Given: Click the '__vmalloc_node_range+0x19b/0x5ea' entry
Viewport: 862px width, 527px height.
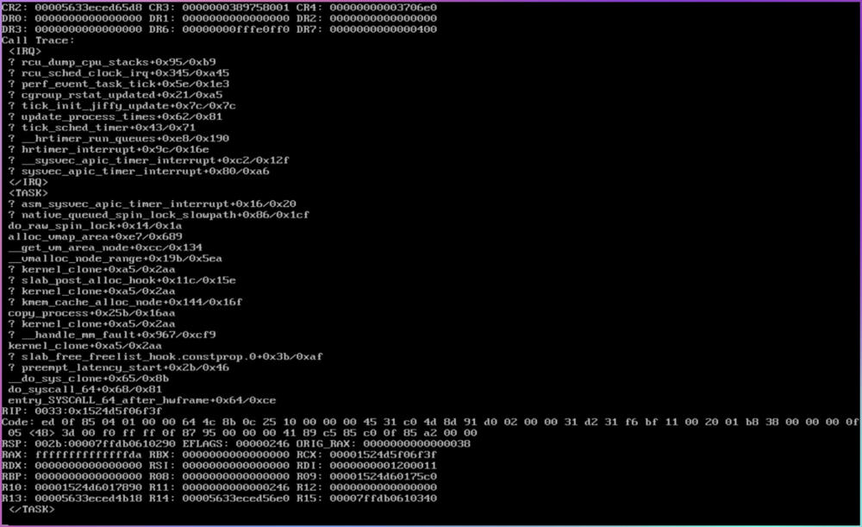Looking at the screenshot, I should 116,259.
